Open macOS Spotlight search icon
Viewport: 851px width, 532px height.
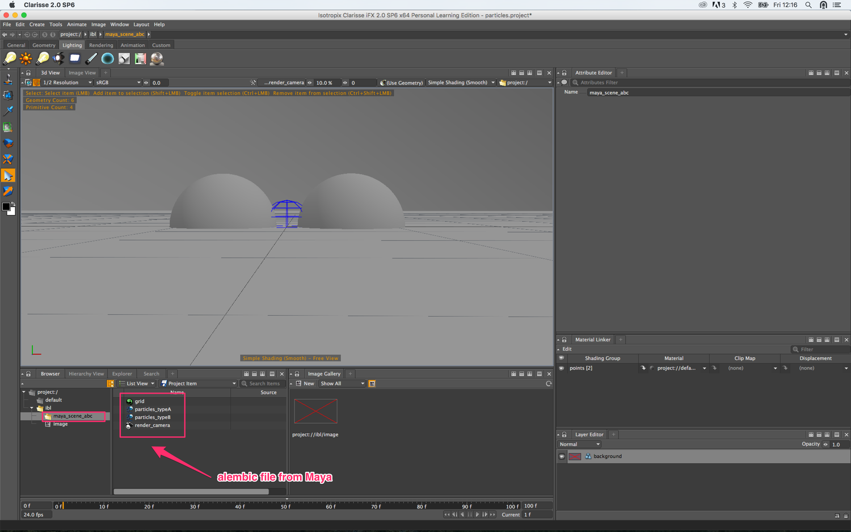click(808, 5)
